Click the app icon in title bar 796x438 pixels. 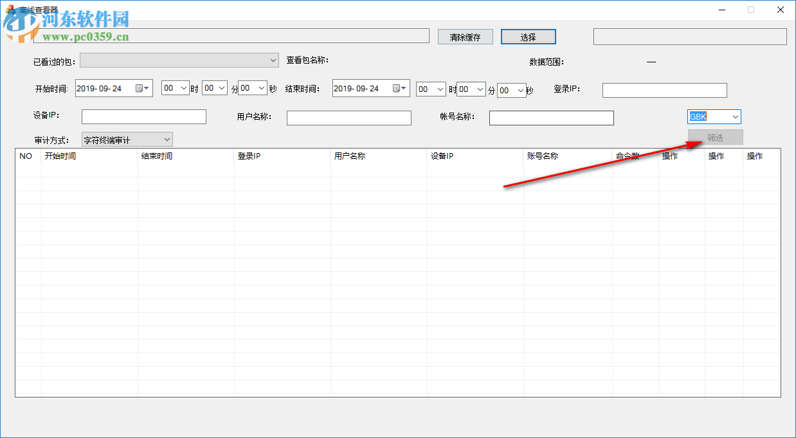[x=10, y=9]
